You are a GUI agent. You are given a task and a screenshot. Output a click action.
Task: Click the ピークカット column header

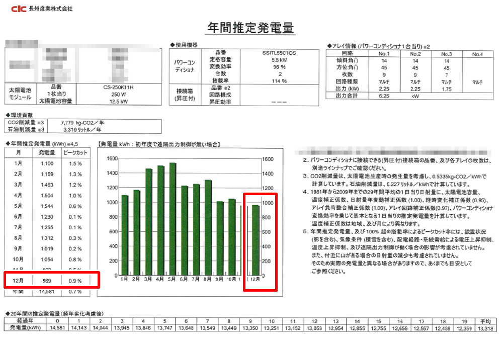point(75,153)
